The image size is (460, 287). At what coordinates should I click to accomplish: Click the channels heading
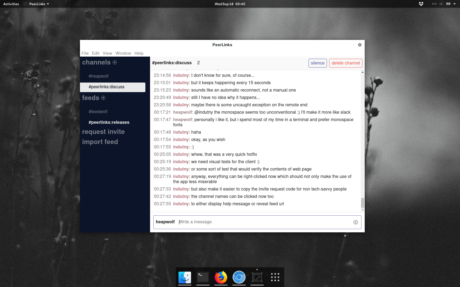pyautogui.click(x=96, y=62)
